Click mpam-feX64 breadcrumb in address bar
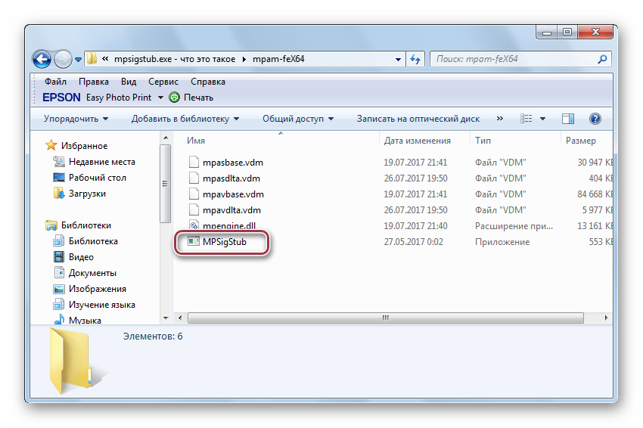 coord(278,59)
